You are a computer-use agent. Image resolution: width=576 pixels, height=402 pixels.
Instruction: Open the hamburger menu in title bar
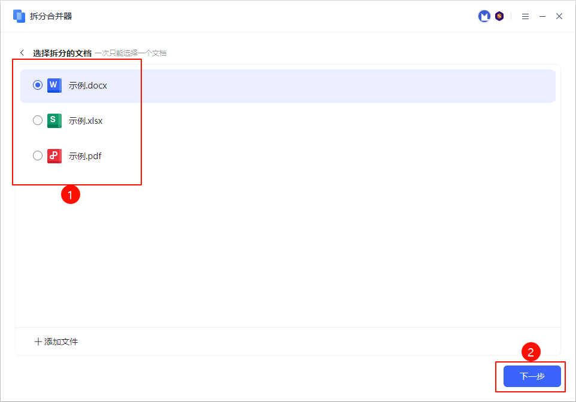point(525,16)
